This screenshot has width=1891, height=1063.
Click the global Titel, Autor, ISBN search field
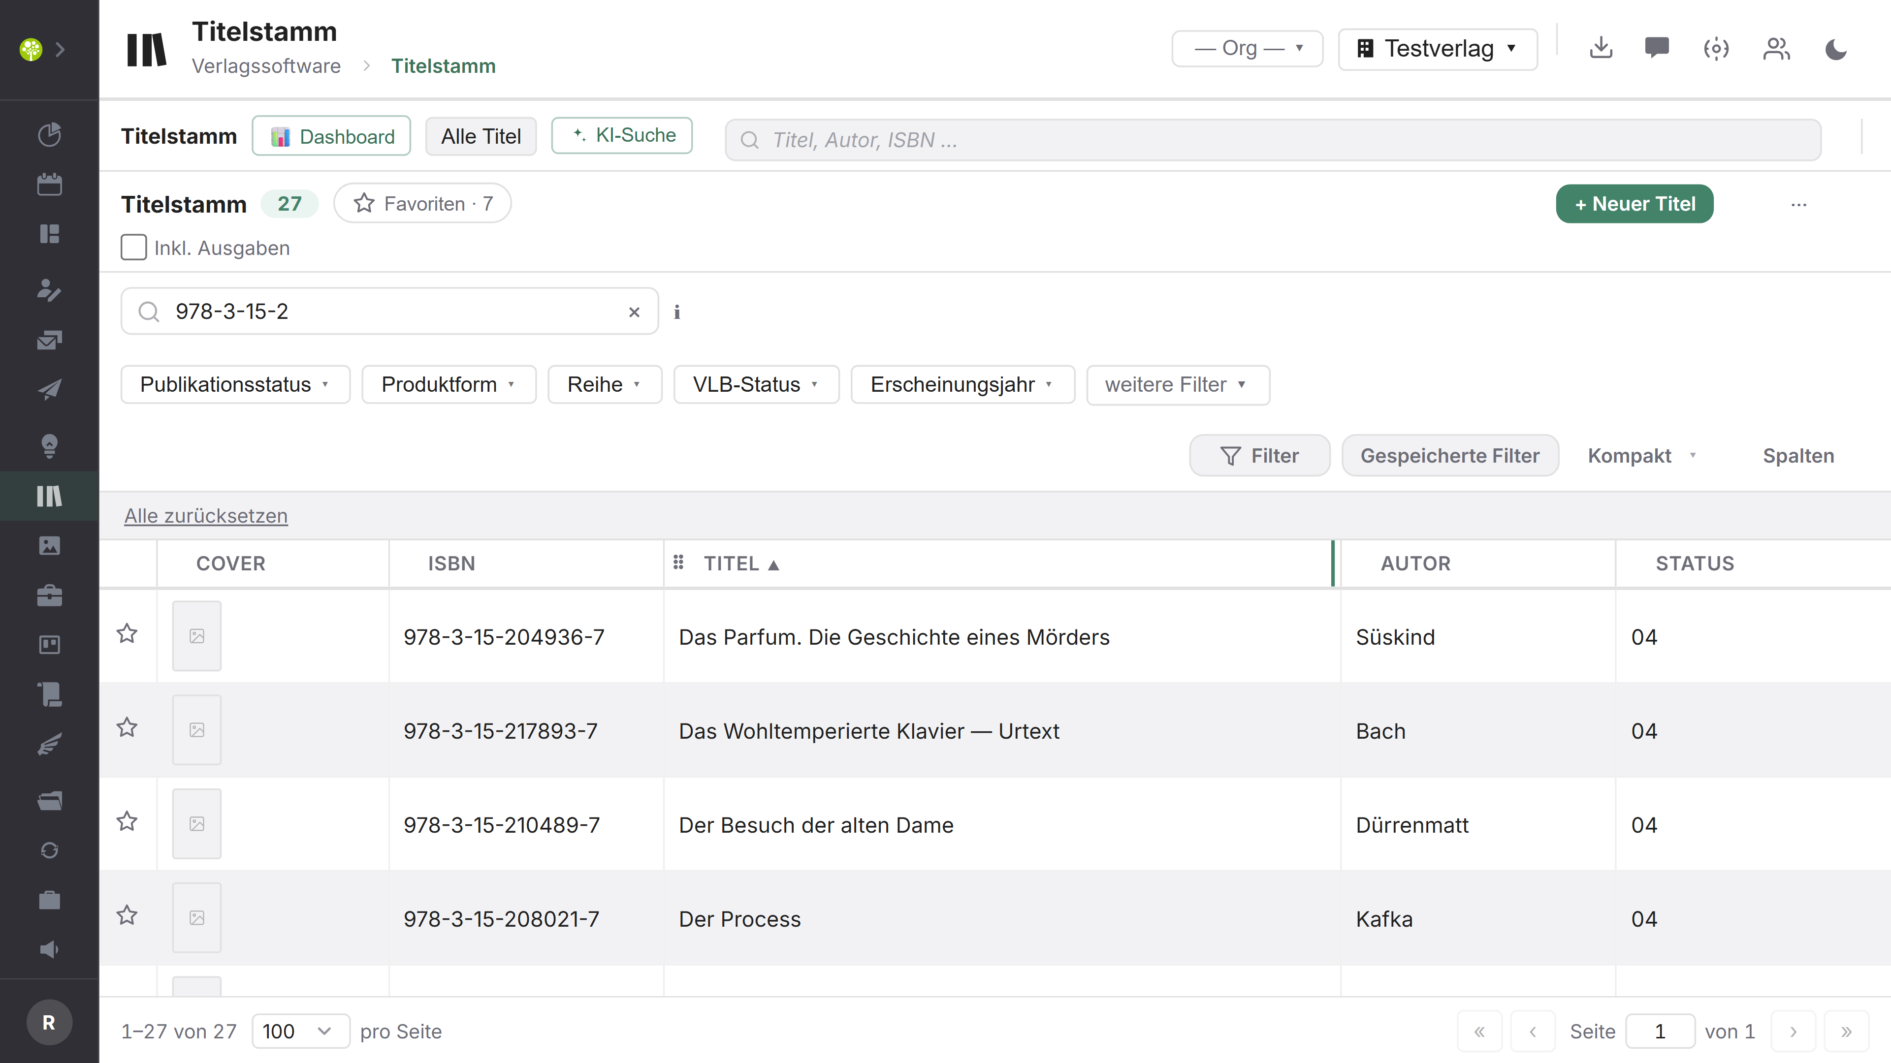pos(1272,139)
